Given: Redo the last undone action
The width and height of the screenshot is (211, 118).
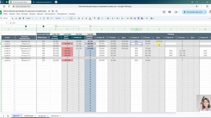Looking at the screenshot, I should [16, 18].
